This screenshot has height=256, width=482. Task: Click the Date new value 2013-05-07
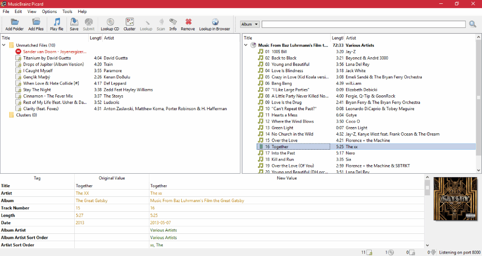click(161, 223)
